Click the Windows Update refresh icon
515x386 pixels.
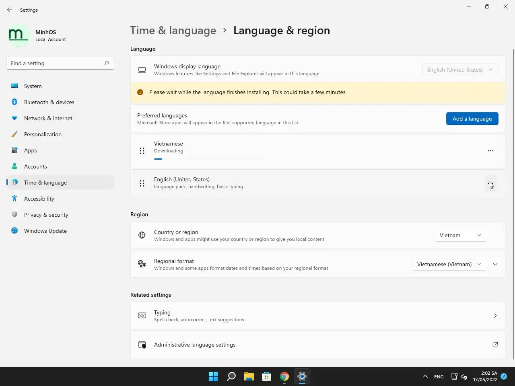14,230
